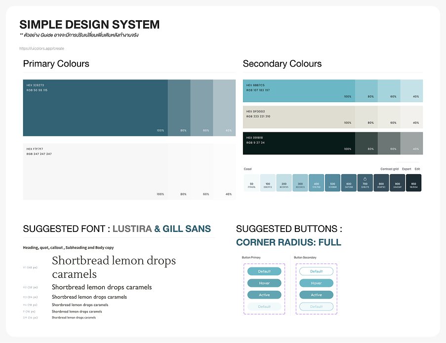The height and width of the screenshot is (343, 446).
Task: Click Edit next to Export
Action: click(417, 169)
